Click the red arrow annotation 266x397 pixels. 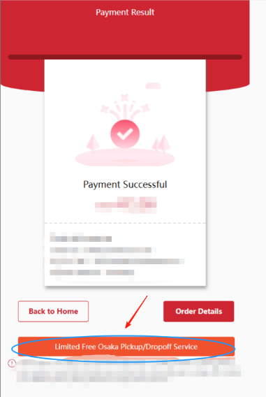point(136,312)
